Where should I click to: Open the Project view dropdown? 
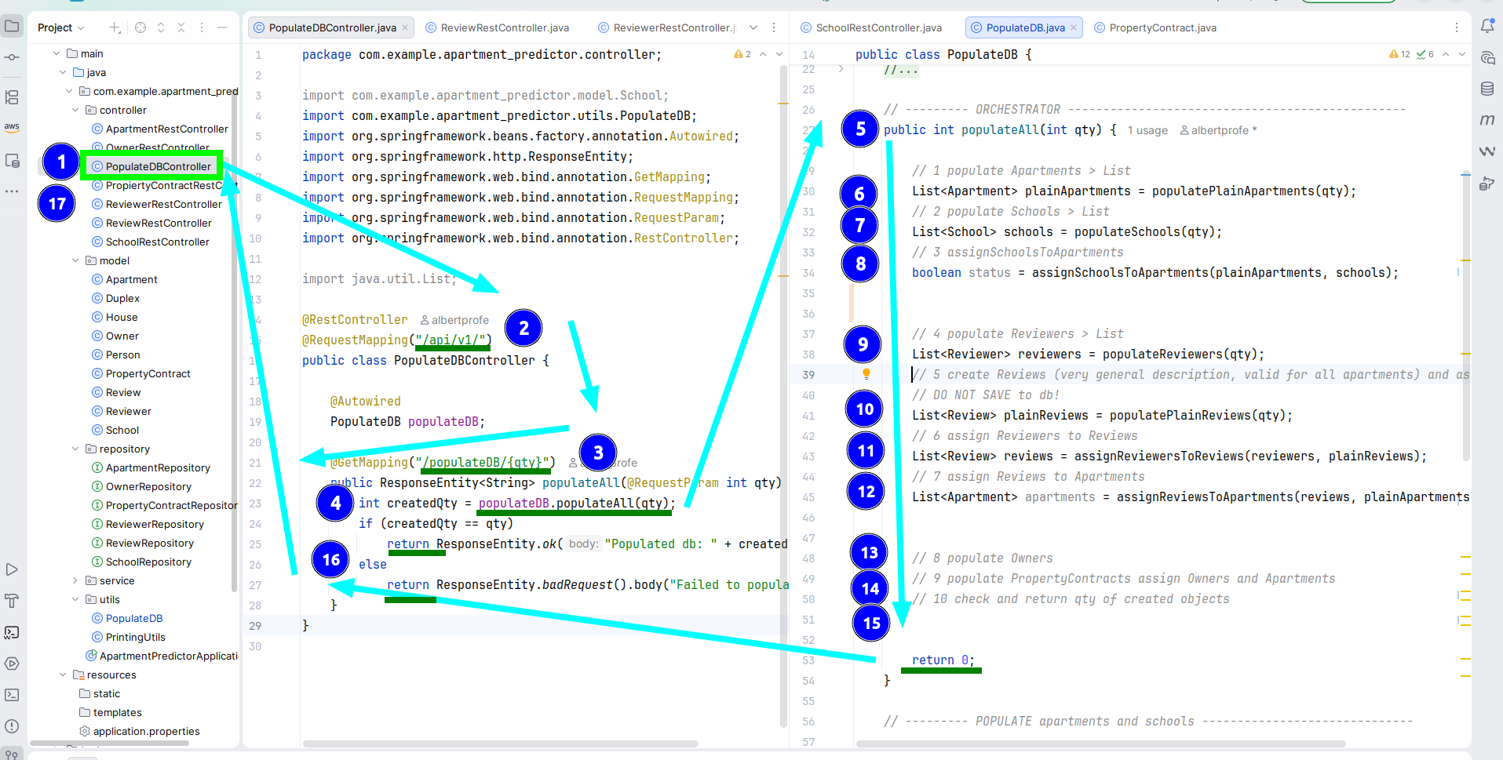[x=60, y=27]
